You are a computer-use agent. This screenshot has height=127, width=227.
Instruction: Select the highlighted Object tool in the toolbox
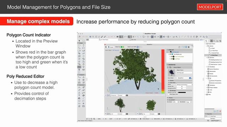pyautogui.click(x=79, y=67)
